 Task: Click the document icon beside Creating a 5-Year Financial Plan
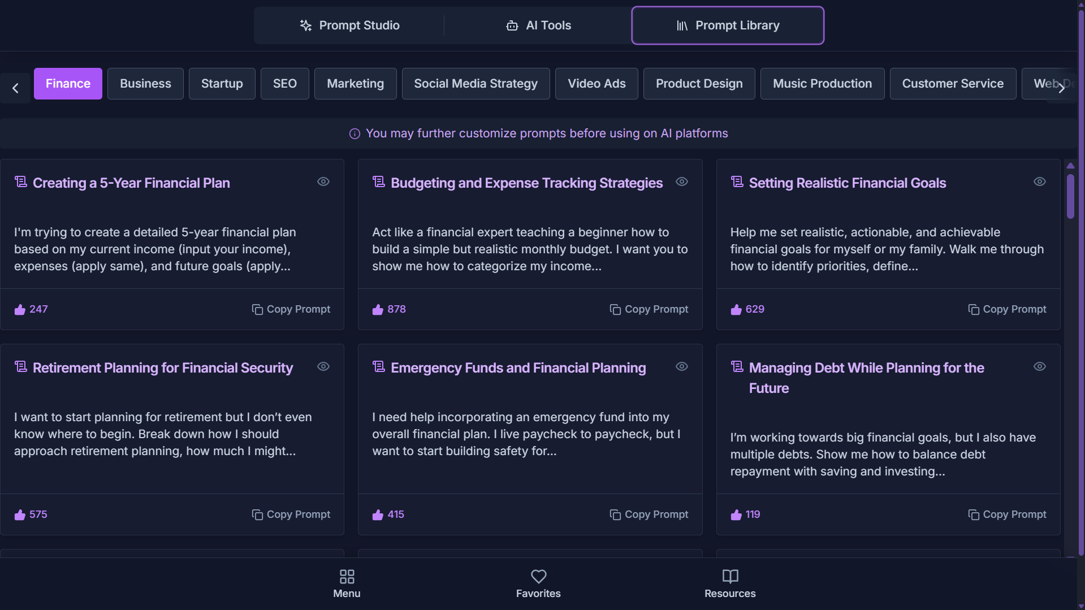(x=21, y=181)
